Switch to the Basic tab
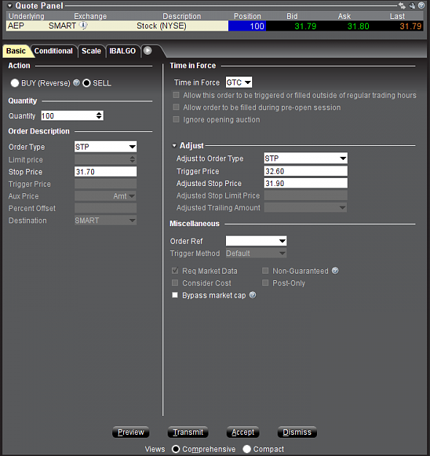 [16, 51]
